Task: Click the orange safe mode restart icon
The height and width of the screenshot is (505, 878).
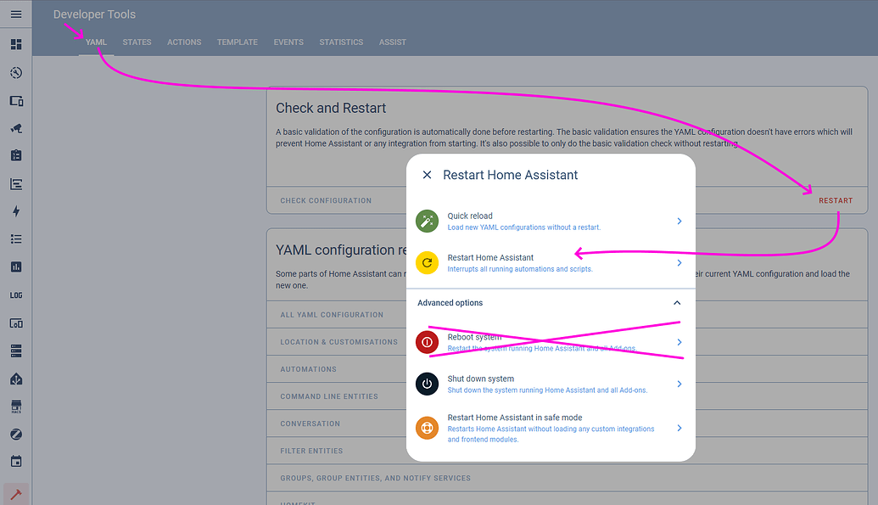Action: pos(427,427)
